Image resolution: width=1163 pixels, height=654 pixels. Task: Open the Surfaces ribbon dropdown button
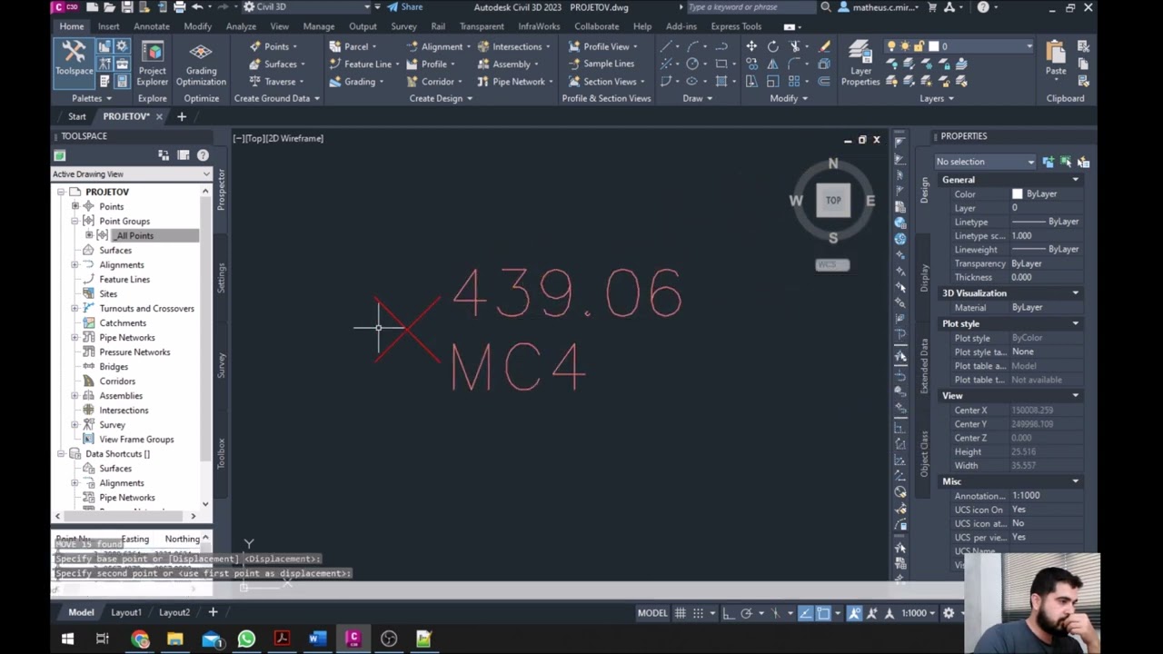279,64
